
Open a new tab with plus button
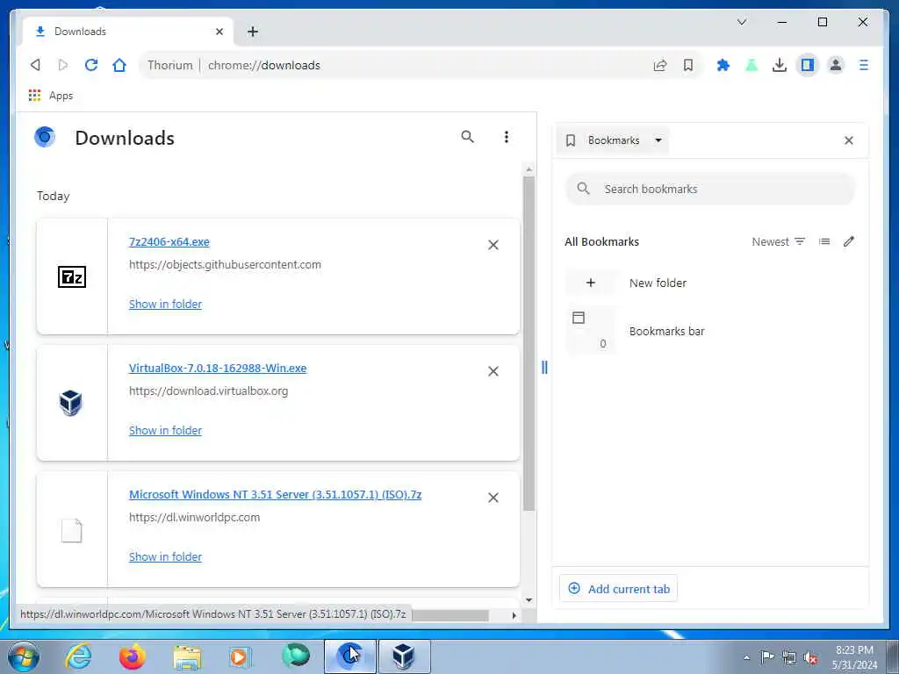point(253,32)
